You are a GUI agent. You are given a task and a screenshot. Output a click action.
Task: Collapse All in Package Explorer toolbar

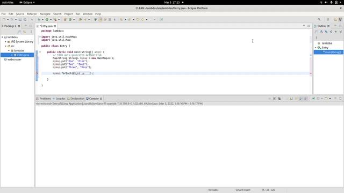click(x=20, y=32)
